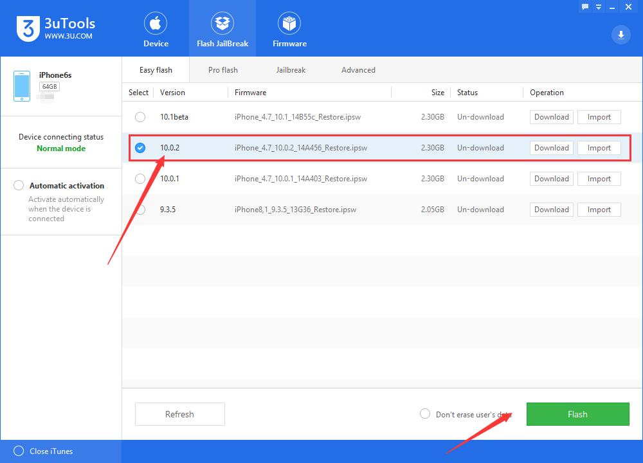Switch to the Pro flash tab
Screen dimensions: 643x463
(x=223, y=69)
